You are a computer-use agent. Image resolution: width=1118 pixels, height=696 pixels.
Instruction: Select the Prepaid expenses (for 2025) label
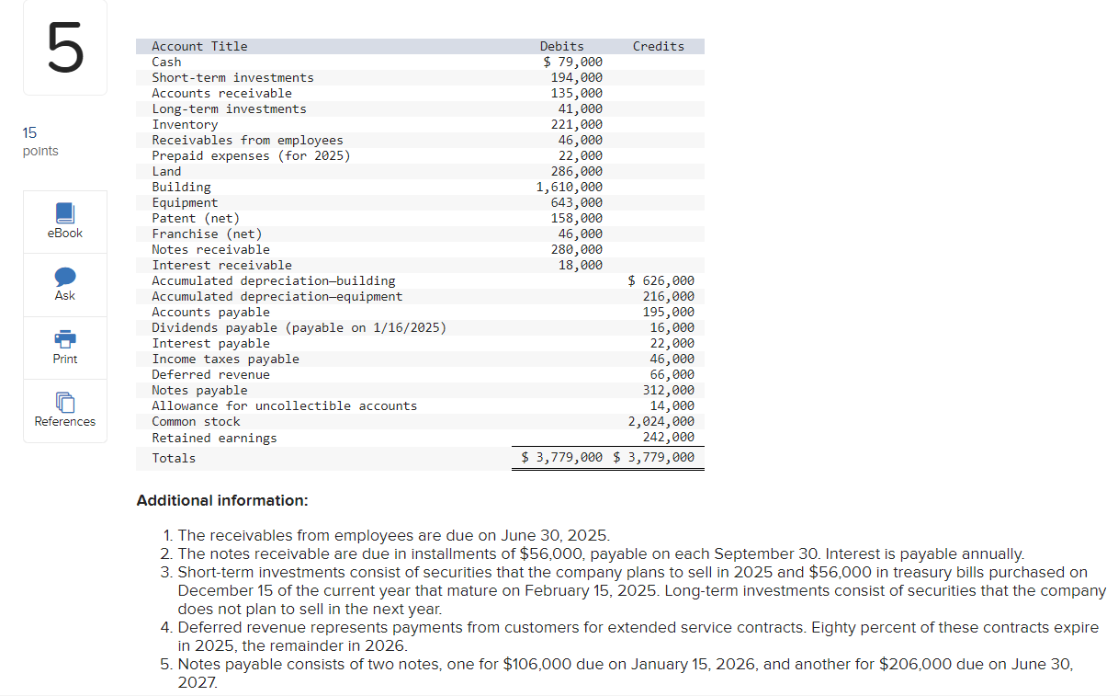click(x=251, y=155)
